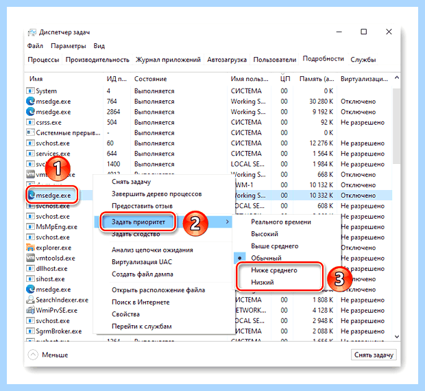Click the collapse arrow icon beside Меньше
This screenshot has height=391, width=425.
pyautogui.click(x=33, y=355)
